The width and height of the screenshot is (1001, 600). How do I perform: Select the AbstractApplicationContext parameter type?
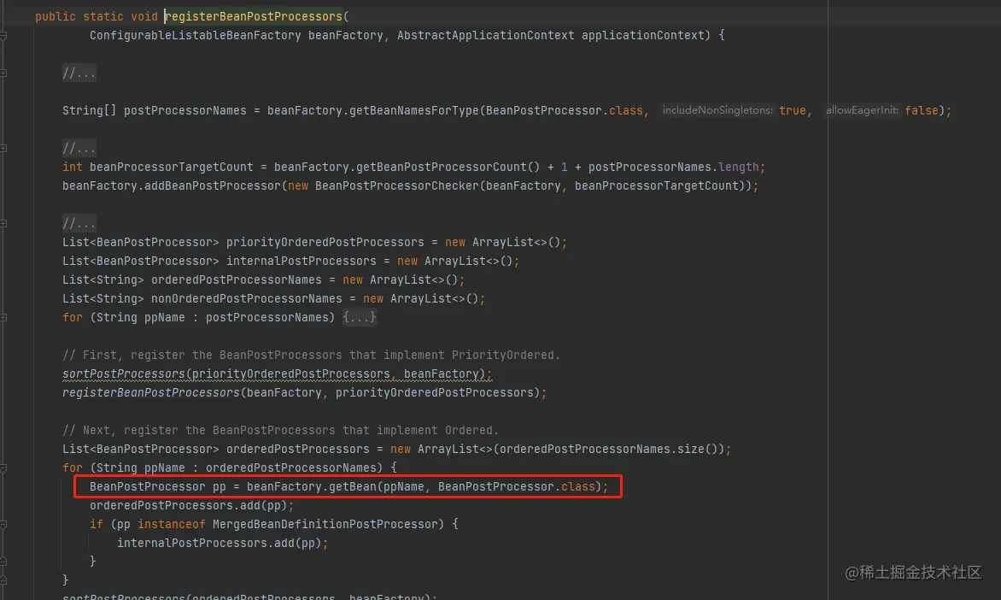(486, 35)
